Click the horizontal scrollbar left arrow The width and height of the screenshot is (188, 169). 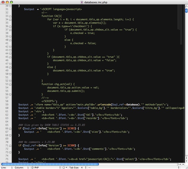(x=180, y=164)
